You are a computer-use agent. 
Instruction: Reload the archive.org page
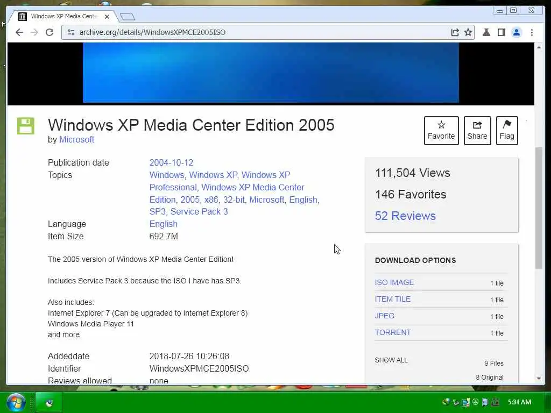[x=50, y=32]
